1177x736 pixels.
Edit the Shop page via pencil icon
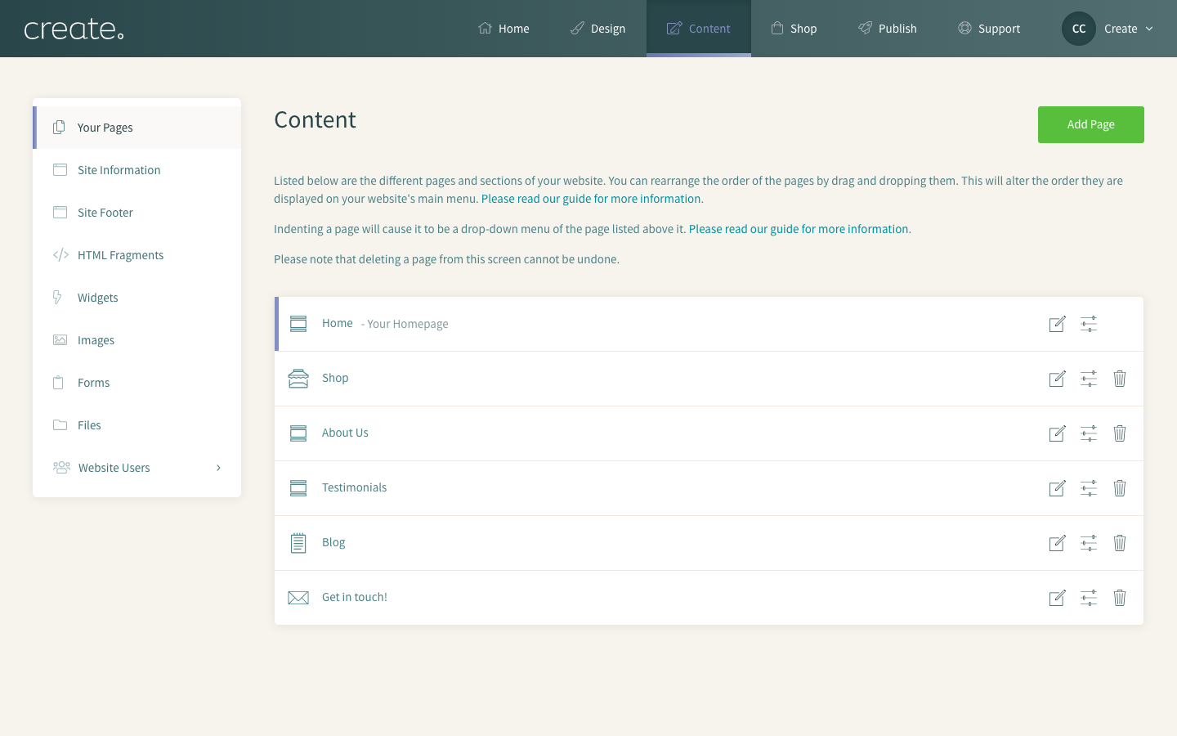pos(1057,379)
